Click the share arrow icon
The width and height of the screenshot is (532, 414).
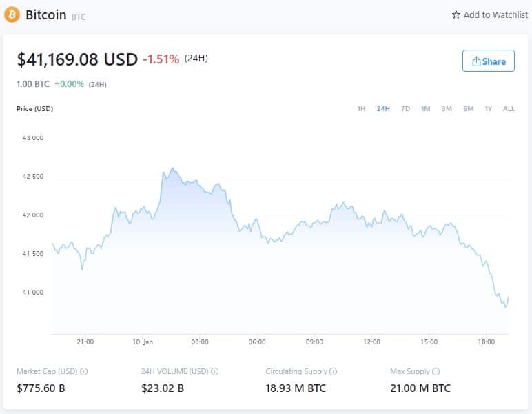(x=476, y=61)
